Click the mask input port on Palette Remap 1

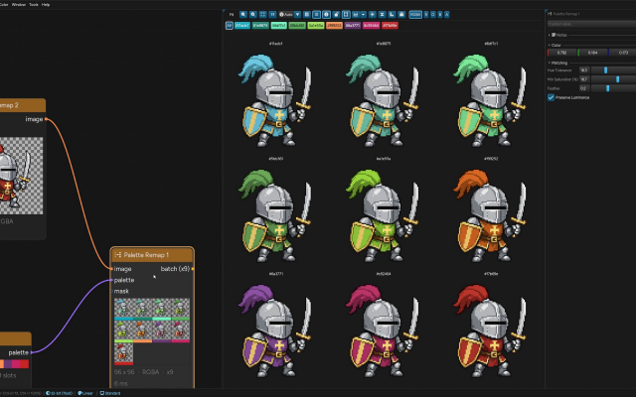click(x=111, y=291)
